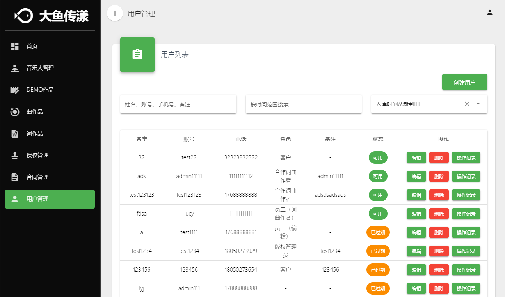Clear the sort selection with the X
Image resolution: width=505 pixels, height=297 pixels.
click(x=467, y=104)
